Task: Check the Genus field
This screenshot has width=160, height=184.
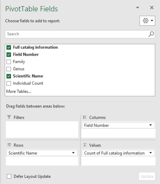Action: (9, 69)
